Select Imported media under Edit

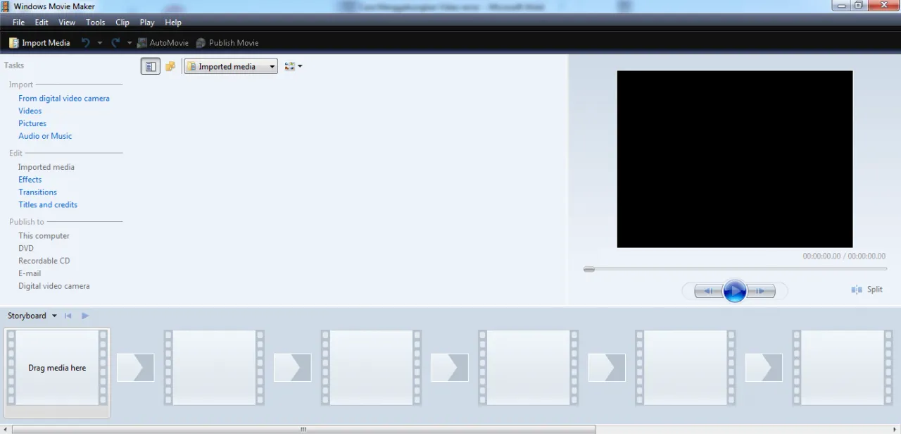coord(46,168)
